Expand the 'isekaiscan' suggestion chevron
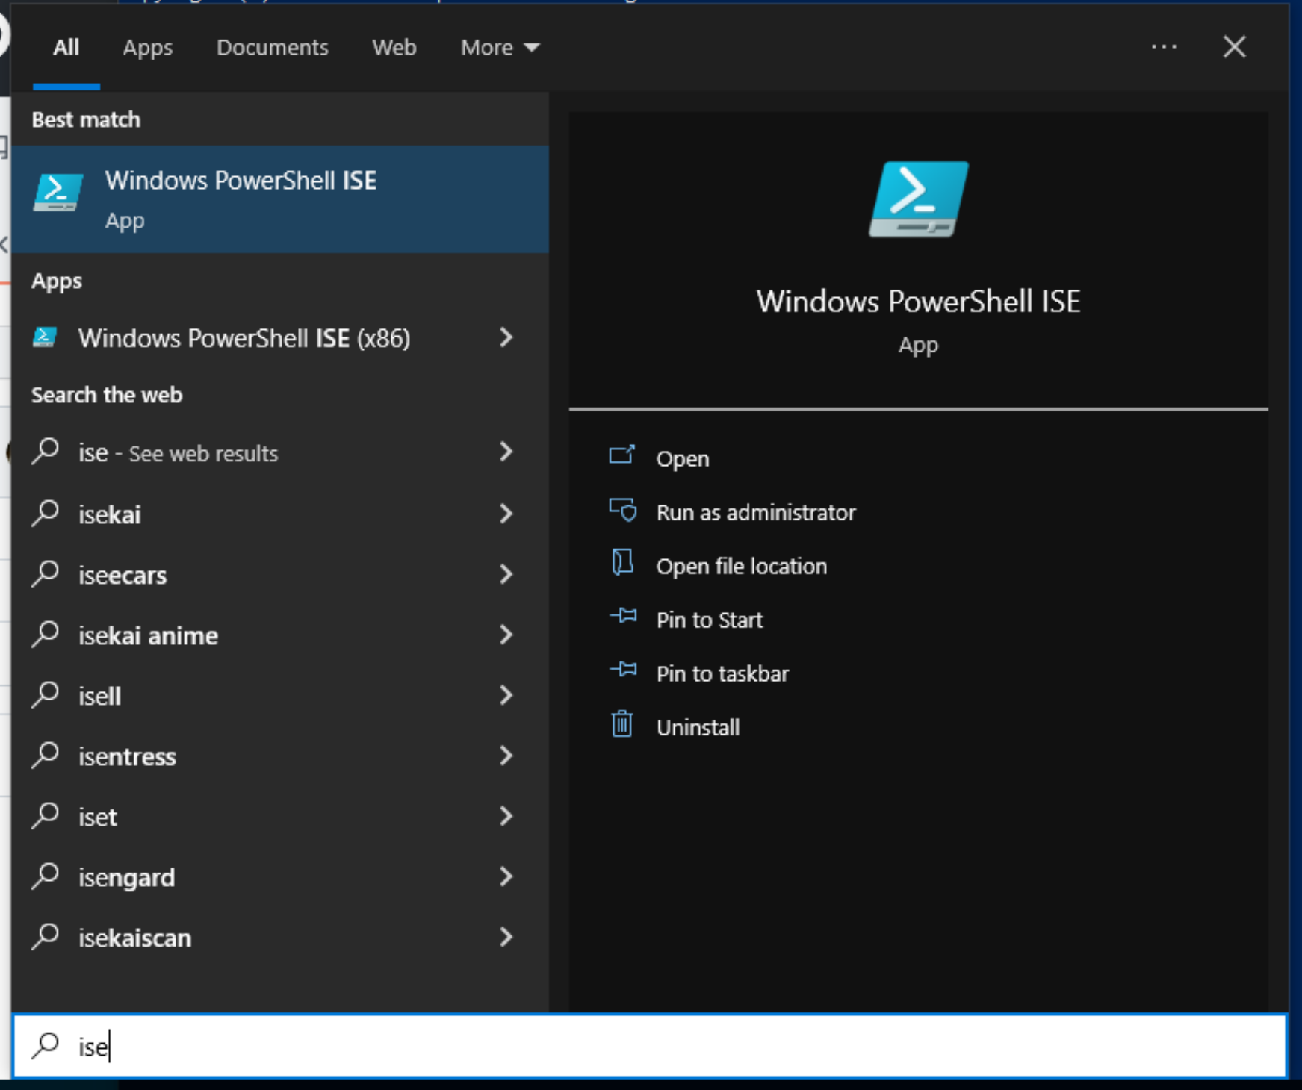This screenshot has width=1302, height=1090. tap(506, 937)
